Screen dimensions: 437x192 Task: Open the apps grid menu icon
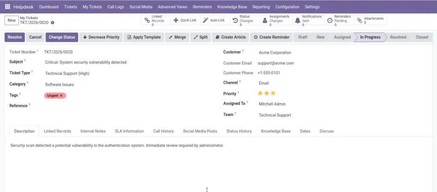tap(8, 7)
